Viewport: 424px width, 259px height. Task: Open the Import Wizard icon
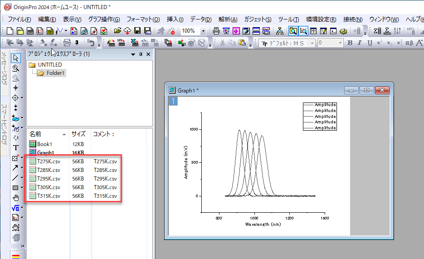click(x=111, y=43)
